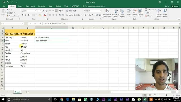The height and width of the screenshot is (102, 181).
Task: Click the Share button
Action: pyautogui.click(x=175, y=6)
